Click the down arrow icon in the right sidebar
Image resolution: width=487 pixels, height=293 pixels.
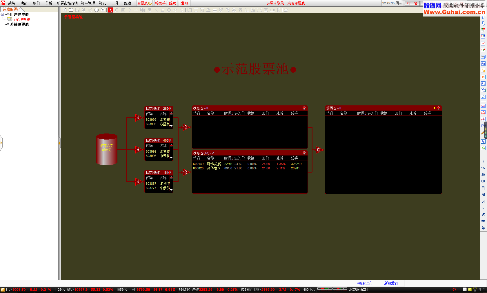pyautogui.click(x=483, y=23)
